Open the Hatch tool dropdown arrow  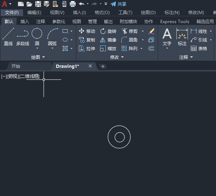(x=71, y=48)
